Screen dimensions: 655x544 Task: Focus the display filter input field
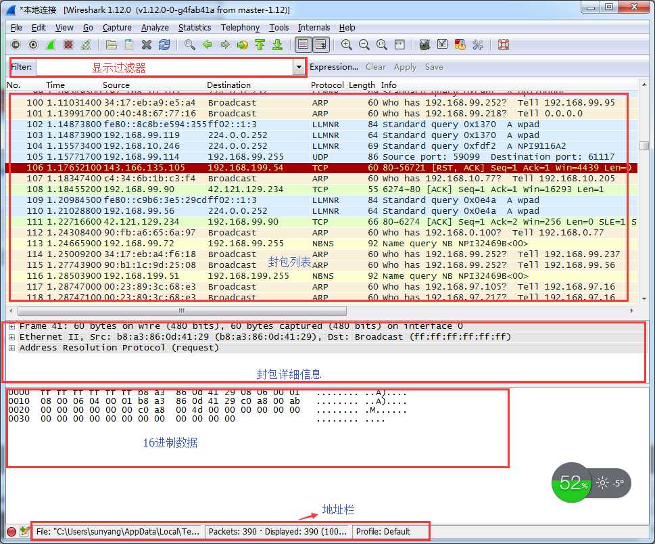click(164, 67)
